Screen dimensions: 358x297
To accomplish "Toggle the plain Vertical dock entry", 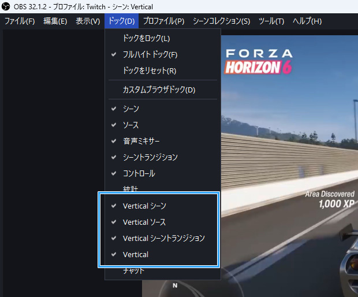I will pyautogui.click(x=163, y=254).
